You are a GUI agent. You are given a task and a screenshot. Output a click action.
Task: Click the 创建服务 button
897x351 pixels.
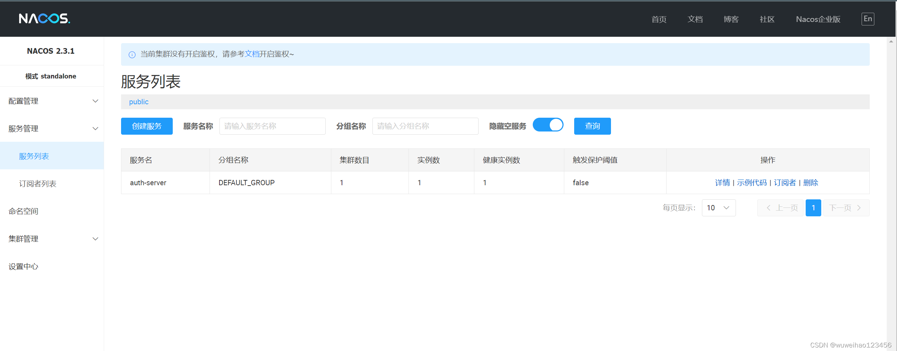point(147,126)
